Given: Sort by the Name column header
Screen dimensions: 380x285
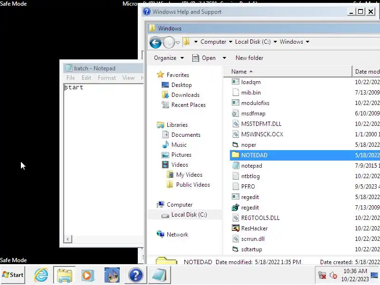Looking at the screenshot, I should click(288, 72).
